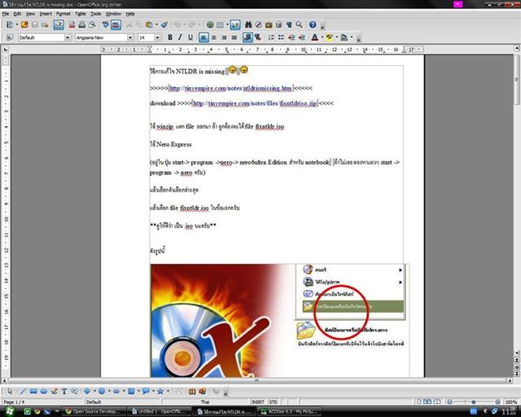This screenshot has width=521, height=417.
Task: Click the fixntldriso.zip download link
Action: tap(262, 104)
